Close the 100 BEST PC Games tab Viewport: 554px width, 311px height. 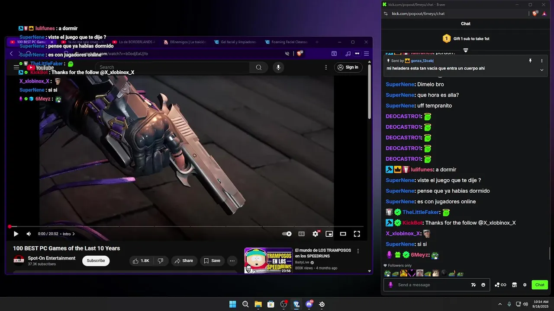[52, 42]
